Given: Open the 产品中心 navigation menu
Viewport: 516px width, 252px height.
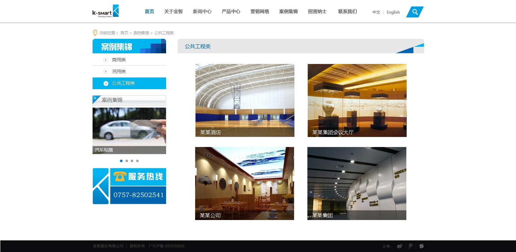Looking at the screenshot, I should (x=231, y=12).
